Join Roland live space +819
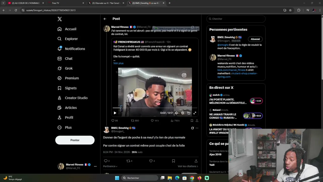Screen dimensions: 323x182 pyautogui.click(x=253, y=116)
